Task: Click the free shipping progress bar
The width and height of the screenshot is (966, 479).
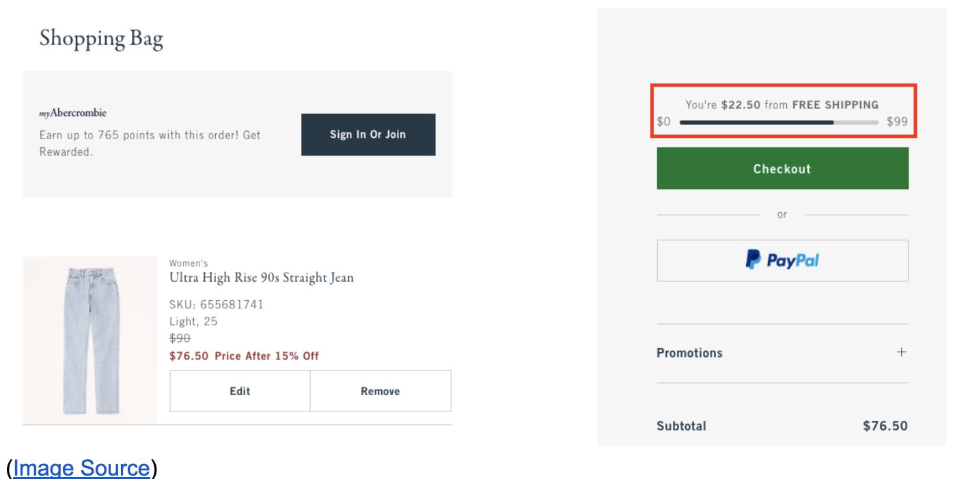Action: coord(779,122)
